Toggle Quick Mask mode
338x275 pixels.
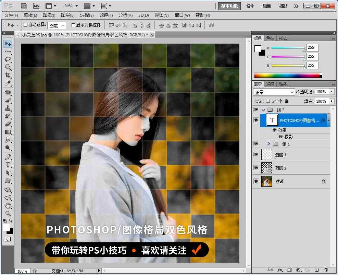pos(8,239)
